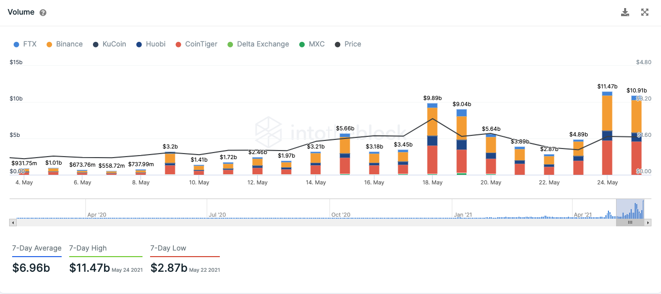This screenshot has height=294, width=661.
Task: Click the $9.89b bar for 18 May
Action: coord(432,139)
